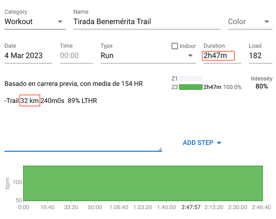Click the Indoor label text
Viewport: 276px width, 219px height.
(x=188, y=46)
